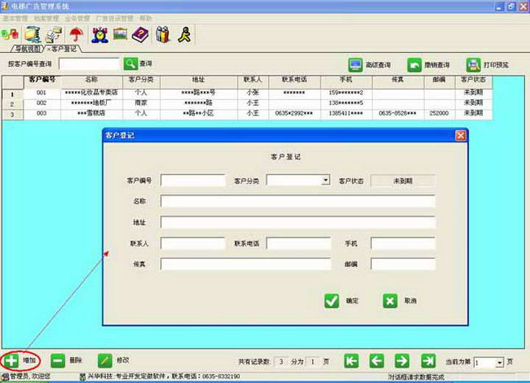
Task: Click the ***雪糕店 name cell
Action: coord(91,113)
